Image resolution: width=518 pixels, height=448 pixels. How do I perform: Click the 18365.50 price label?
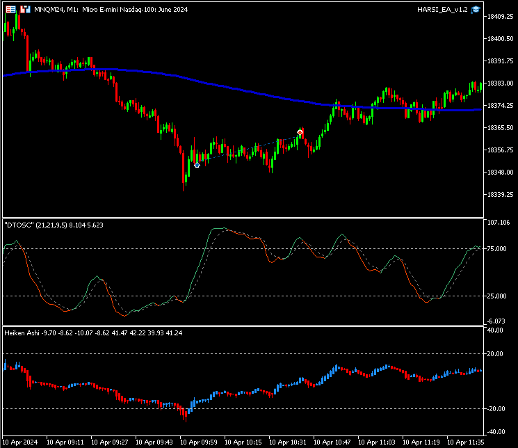(x=500, y=127)
